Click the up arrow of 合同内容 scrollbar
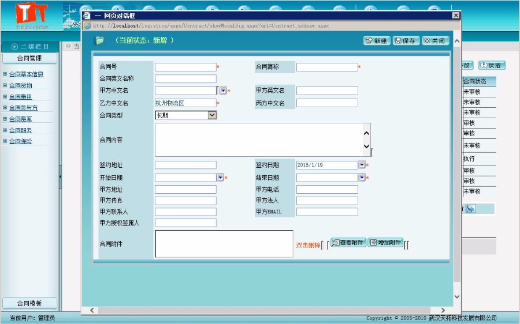This screenshot has width=520, height=324. [x=366, y=133]
